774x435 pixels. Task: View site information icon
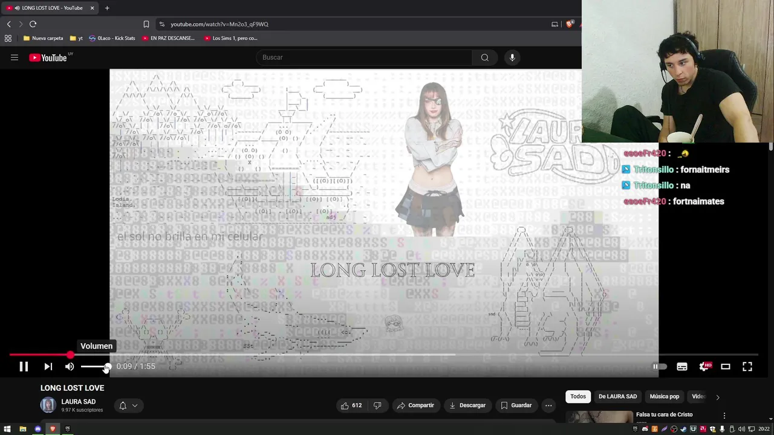click(x=161, y=24)
